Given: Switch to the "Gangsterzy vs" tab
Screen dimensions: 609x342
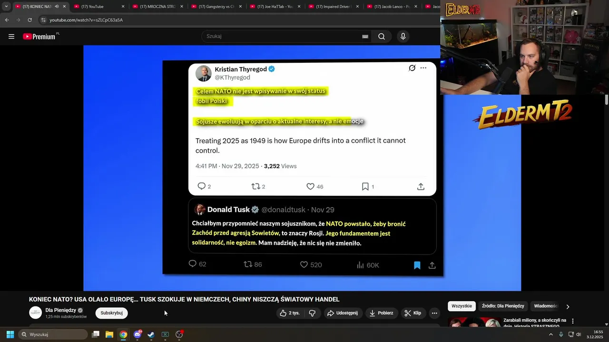Looking at the screenshot, I should click(x=216, y=7).
